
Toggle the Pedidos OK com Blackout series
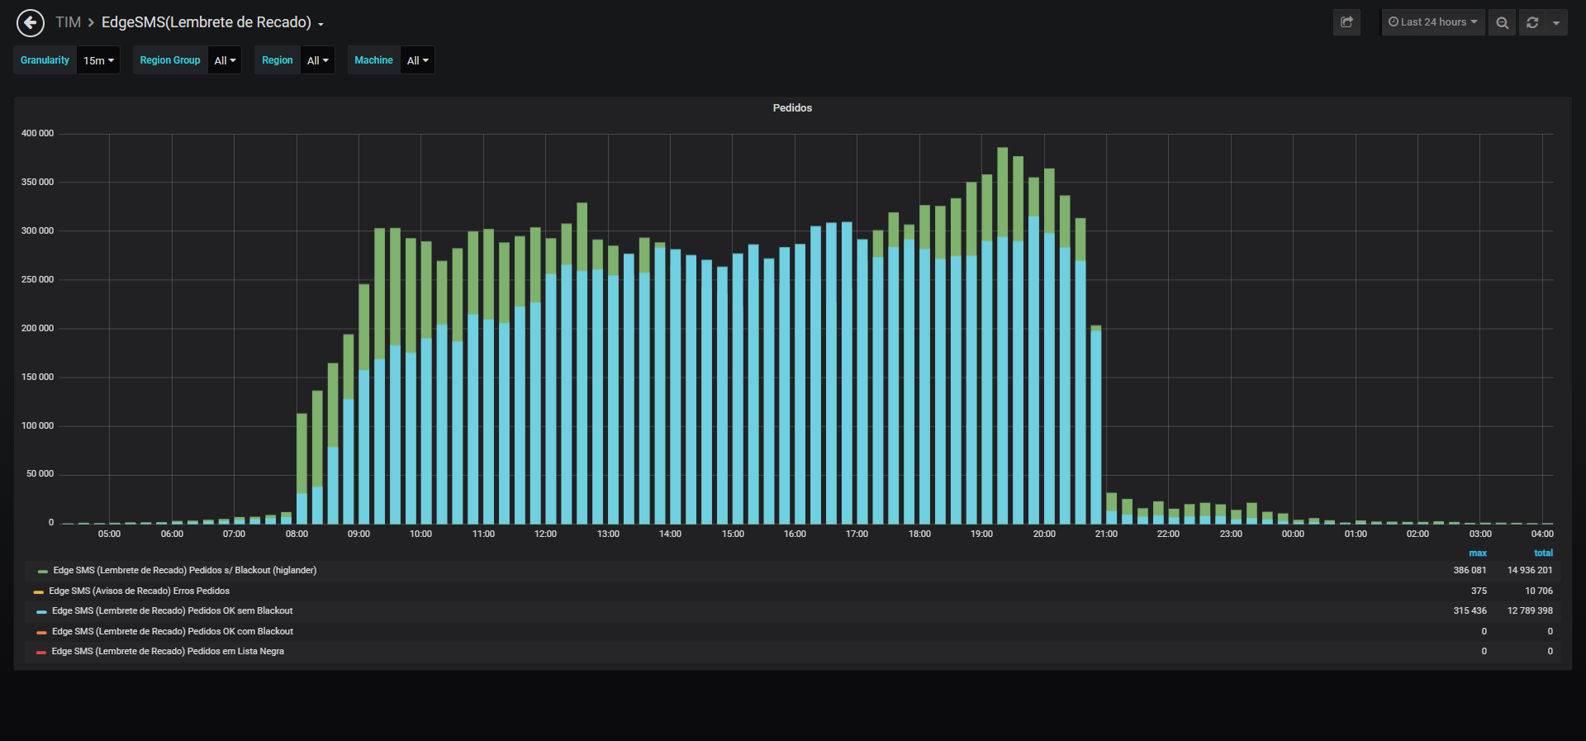[173, 632]
